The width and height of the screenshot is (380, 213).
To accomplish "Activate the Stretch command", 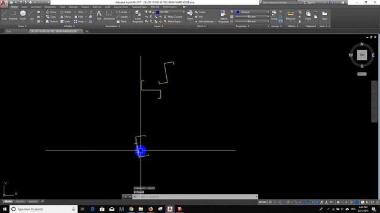I will click(x=52, y=21).
